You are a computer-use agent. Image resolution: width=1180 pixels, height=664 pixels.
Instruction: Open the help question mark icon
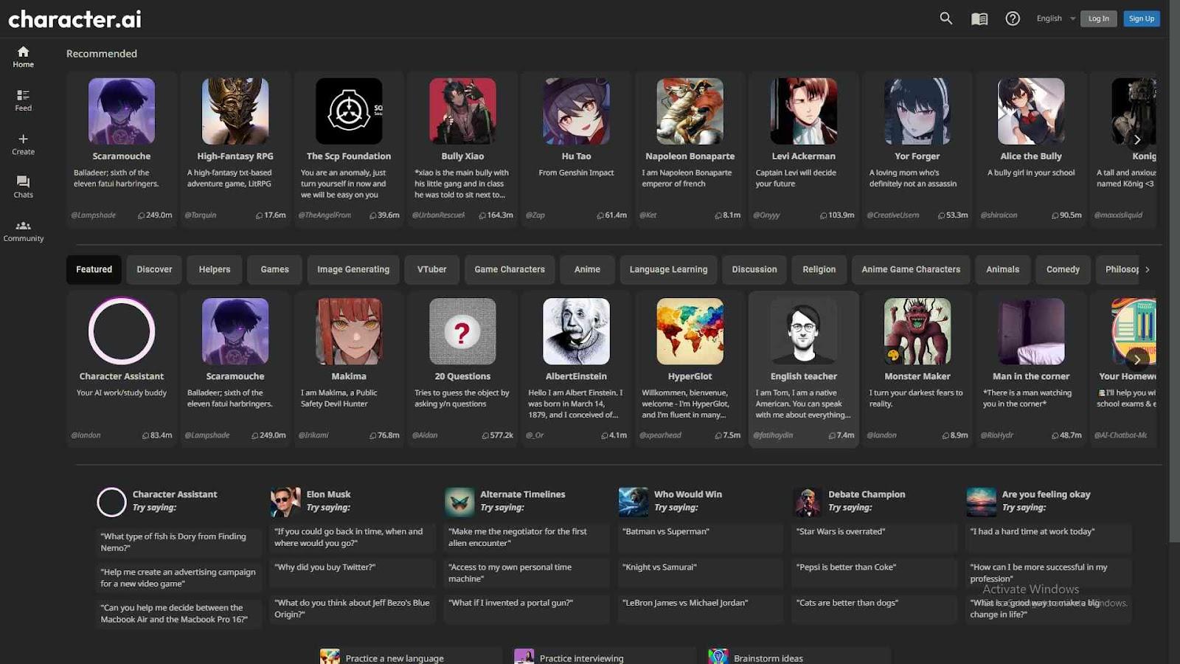pyautogui.click(x=1013, y=18)
